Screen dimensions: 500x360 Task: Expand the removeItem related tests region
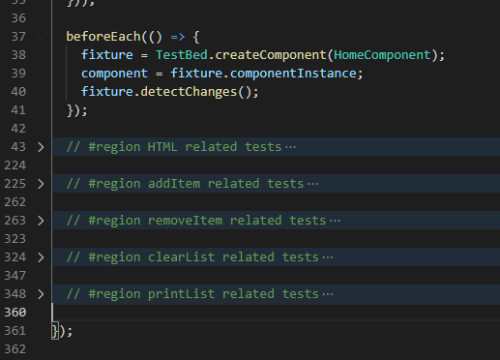(41, 221)
